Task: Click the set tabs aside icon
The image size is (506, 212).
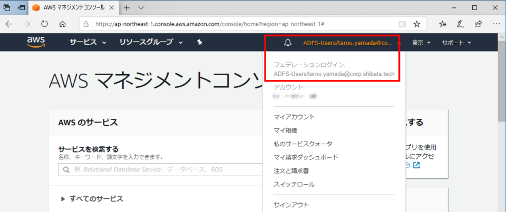Action: coord(21,8)
